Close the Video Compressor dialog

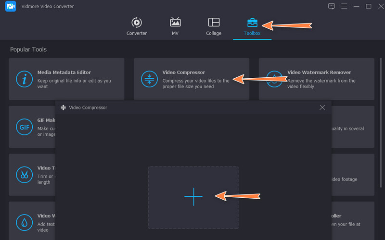pos(322,108)
